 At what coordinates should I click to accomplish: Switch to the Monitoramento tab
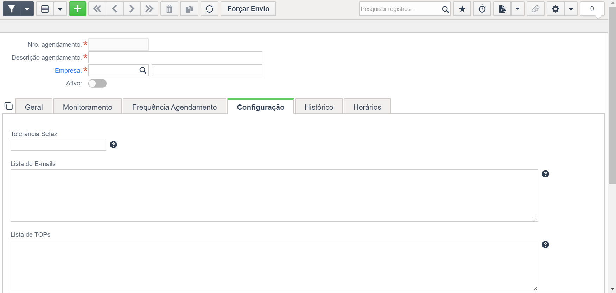tap(87, 107)
